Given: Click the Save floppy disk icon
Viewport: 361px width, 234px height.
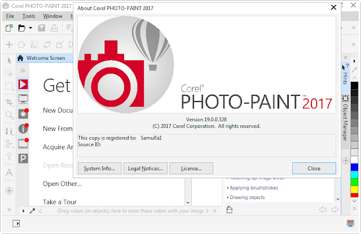Looking at the screenshot, I should click(41, 28).
